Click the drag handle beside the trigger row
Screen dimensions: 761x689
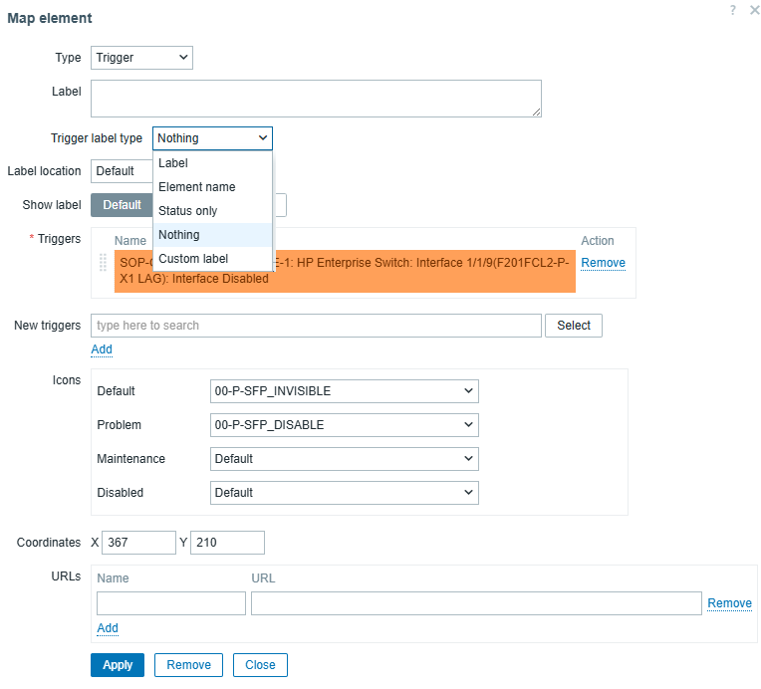click(102, 263)
